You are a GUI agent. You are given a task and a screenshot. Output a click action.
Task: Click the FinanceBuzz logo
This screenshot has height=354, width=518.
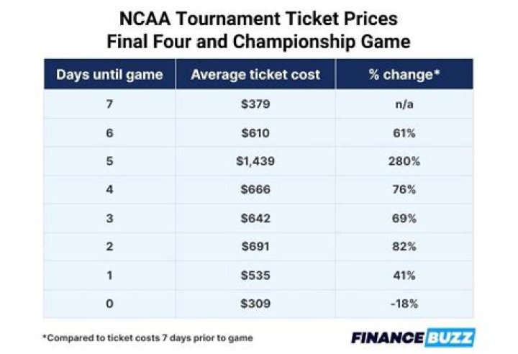click(x=413, y=337)
